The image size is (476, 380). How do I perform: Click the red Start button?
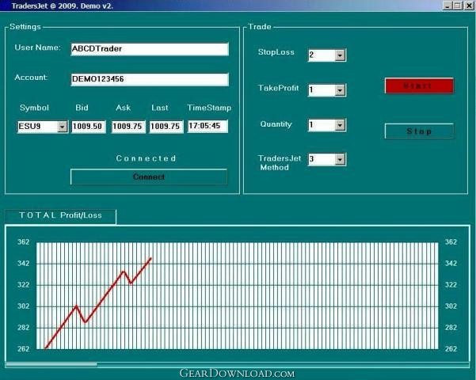point(419,85)
